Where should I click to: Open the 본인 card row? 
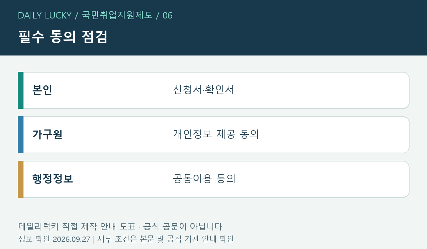click(x=213, y=90)
